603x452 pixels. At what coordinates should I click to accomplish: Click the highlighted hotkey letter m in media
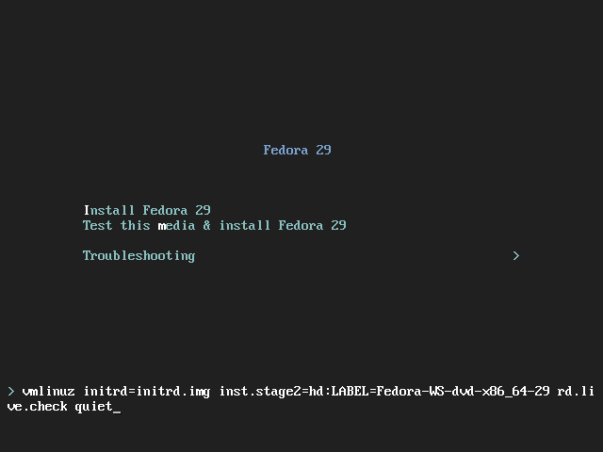click(x=162, y=226)
